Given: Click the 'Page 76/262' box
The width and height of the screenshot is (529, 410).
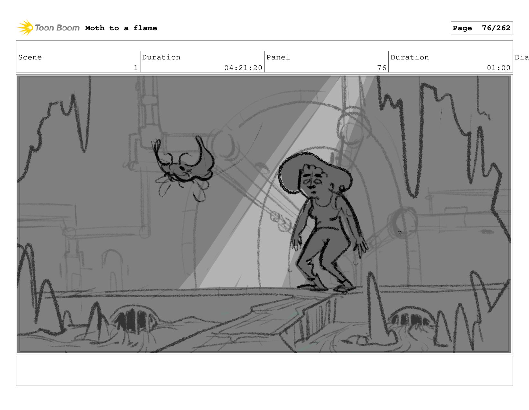Looking at the screenshot, I should [x=481, y=28].
